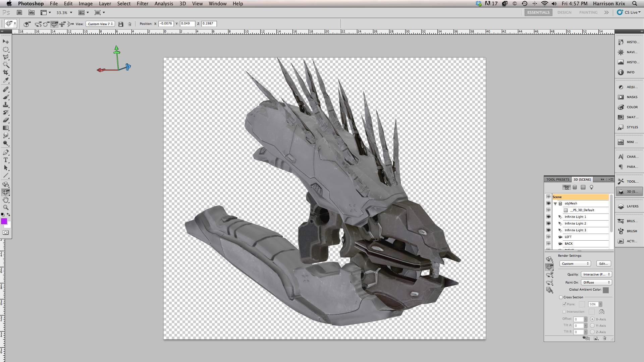
Task: Open the Layers panel icon
Action: (629, 206)
